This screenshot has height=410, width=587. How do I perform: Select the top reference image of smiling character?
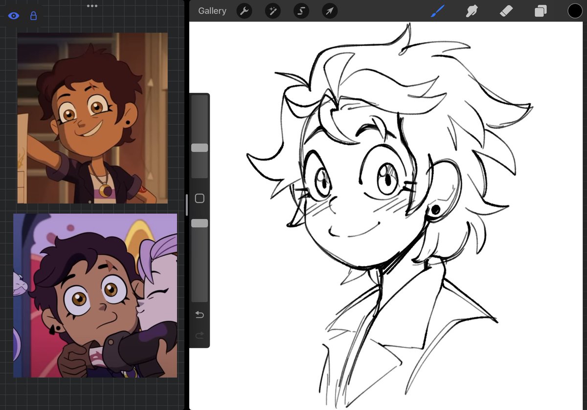coord(92,118)
